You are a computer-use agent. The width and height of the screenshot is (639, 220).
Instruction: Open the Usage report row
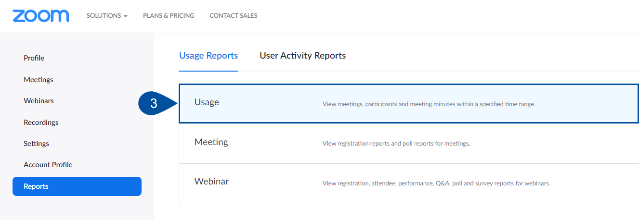click(409, 103)
